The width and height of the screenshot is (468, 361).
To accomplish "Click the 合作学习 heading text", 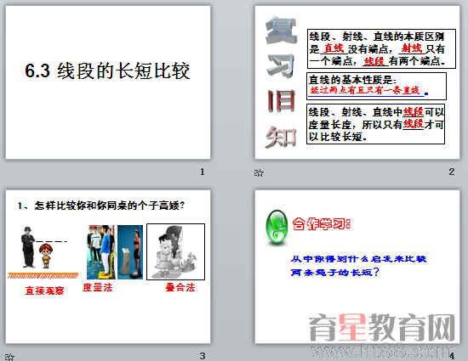I will click(x=322, y=223).
